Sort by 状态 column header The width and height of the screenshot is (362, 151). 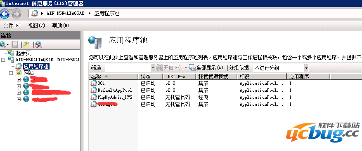point(150,77)
